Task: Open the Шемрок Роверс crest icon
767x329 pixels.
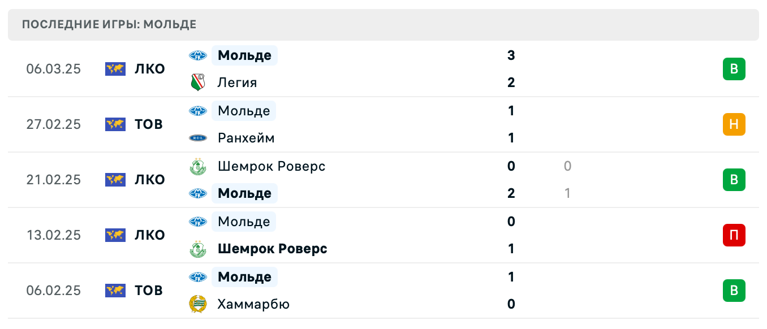Action: [x=198, y=166]
